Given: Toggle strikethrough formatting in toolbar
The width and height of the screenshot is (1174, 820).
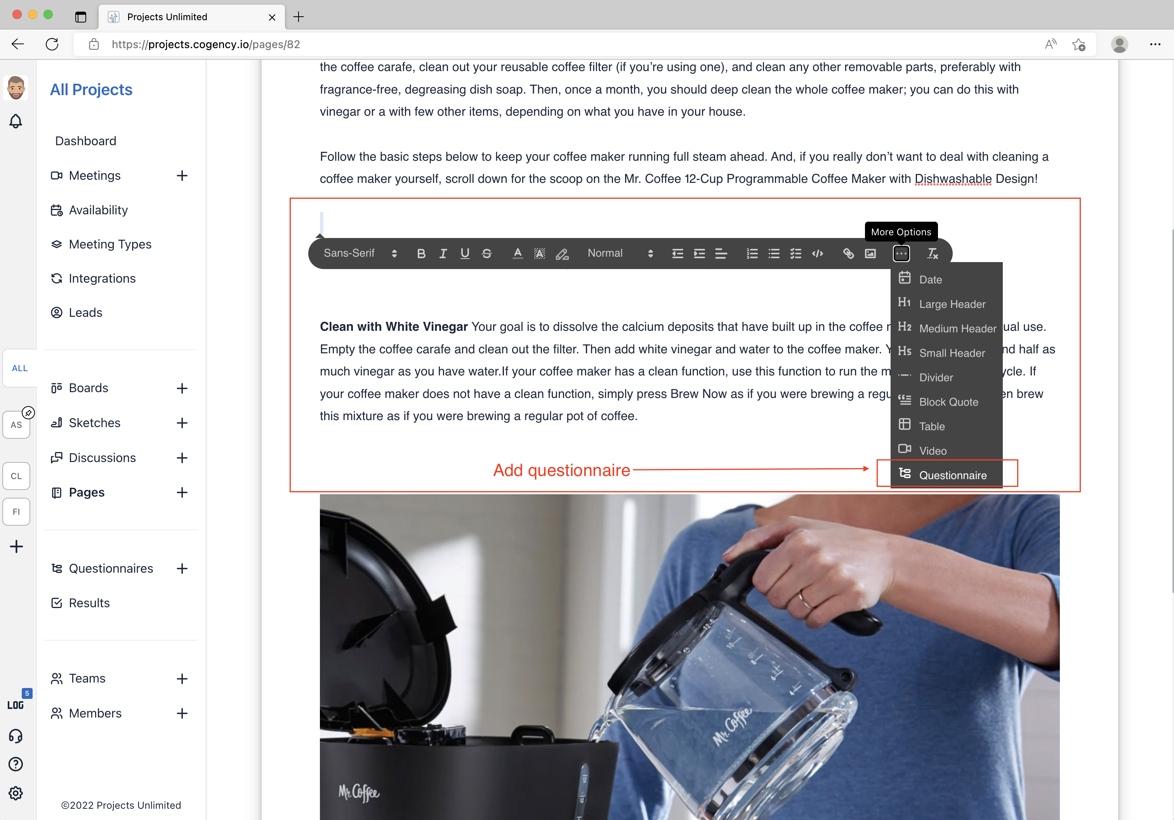Looking at the screenshot, I should [487, 254].
